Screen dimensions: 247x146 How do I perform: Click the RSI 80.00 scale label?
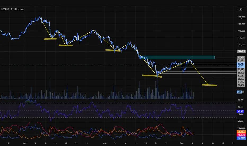[240, 100]
